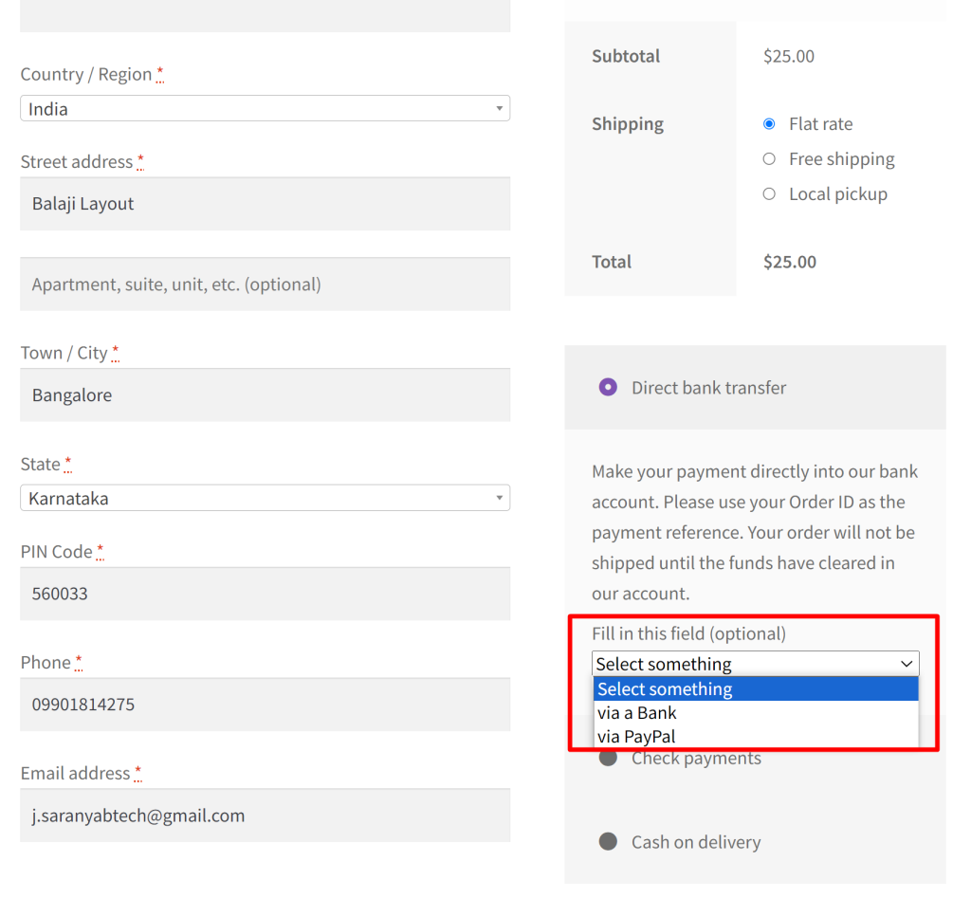Choose via PayPal option
This screenshot has height=898, width=971.
pyautogui.click(x=756, y=737)
